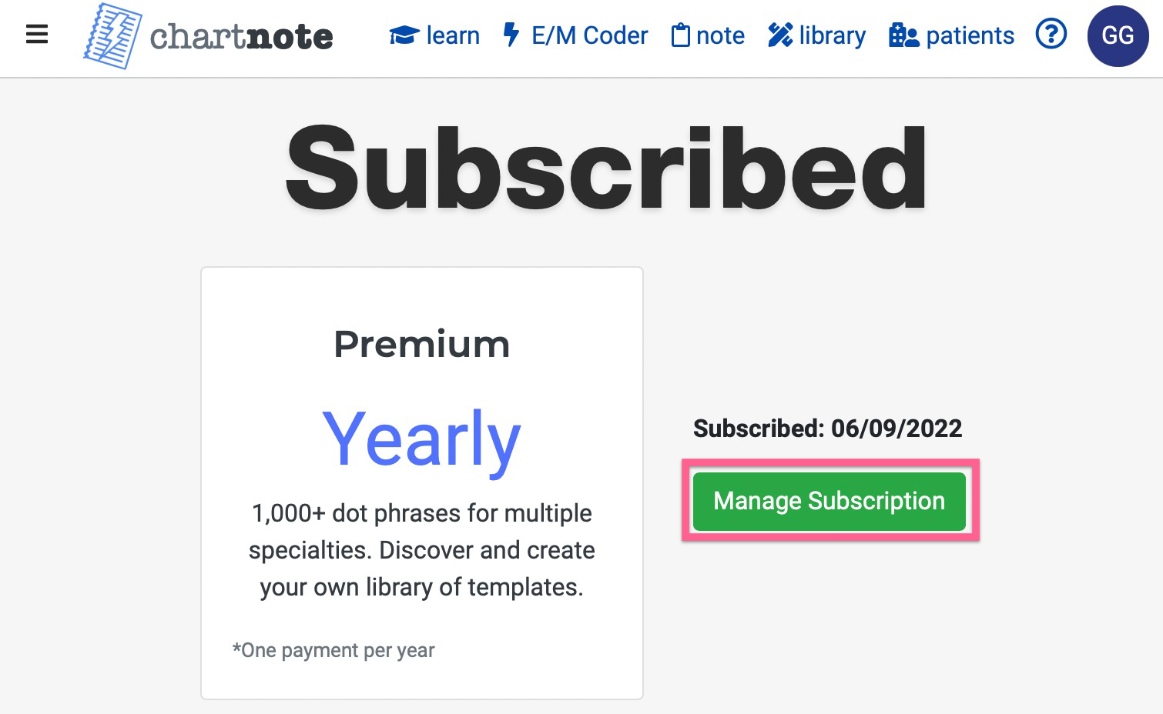Click the chartnote notepad logo icon
The height and width of the screenshot is (714, 1163).
[x=112, y=36]
